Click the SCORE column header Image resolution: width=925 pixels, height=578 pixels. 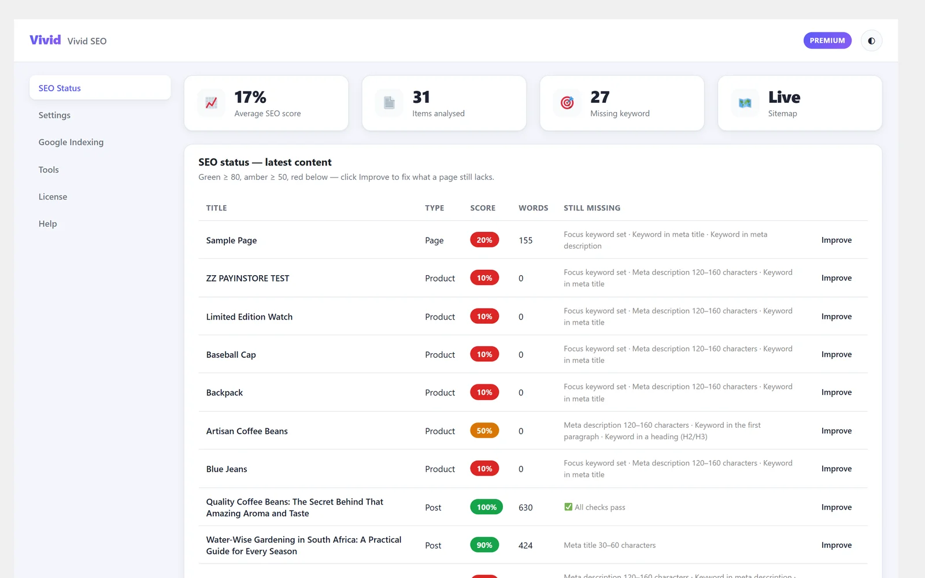(483, 208)
